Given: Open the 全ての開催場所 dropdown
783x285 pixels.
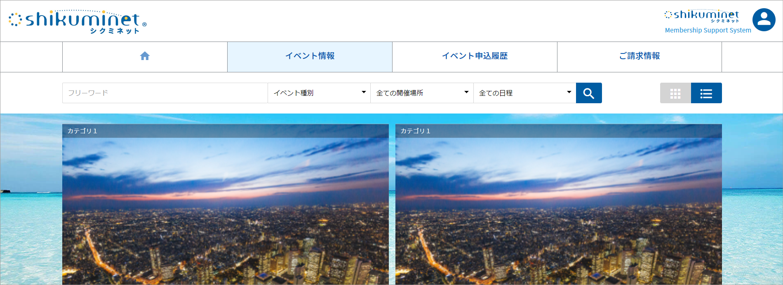Looking at the screenshot, I should (422, 93).
